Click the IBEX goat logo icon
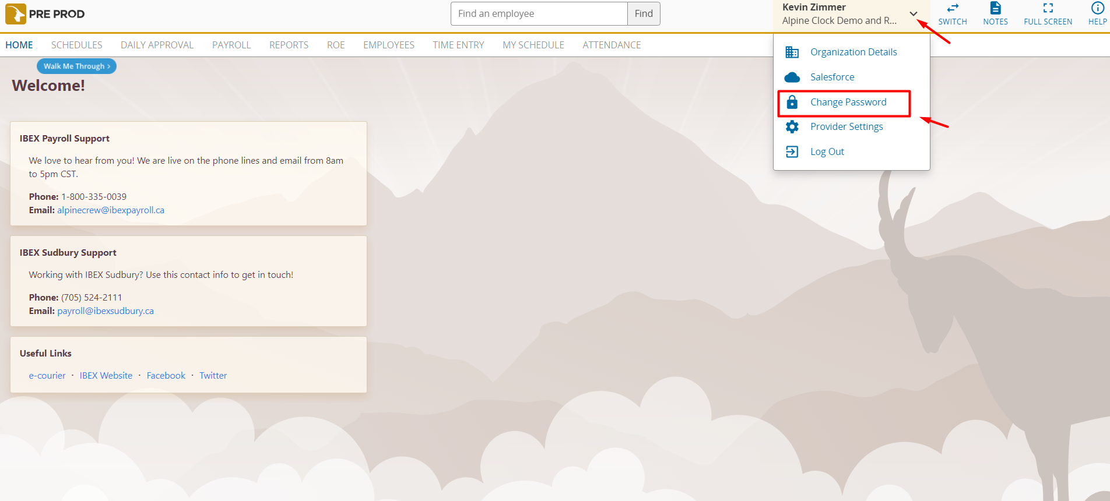Screen dimensions: 1110x501 click(16, 14)
